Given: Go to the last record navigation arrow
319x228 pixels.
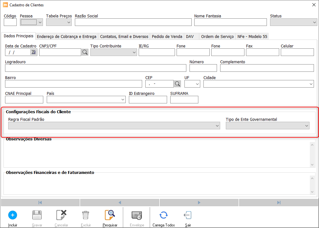Looking at the screenshot, I should pyautogui.click(x=279, y=203).
